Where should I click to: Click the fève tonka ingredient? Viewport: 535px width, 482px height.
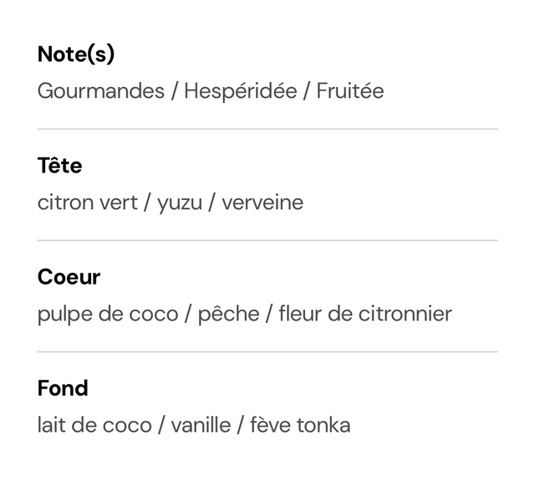click(300, 425)
